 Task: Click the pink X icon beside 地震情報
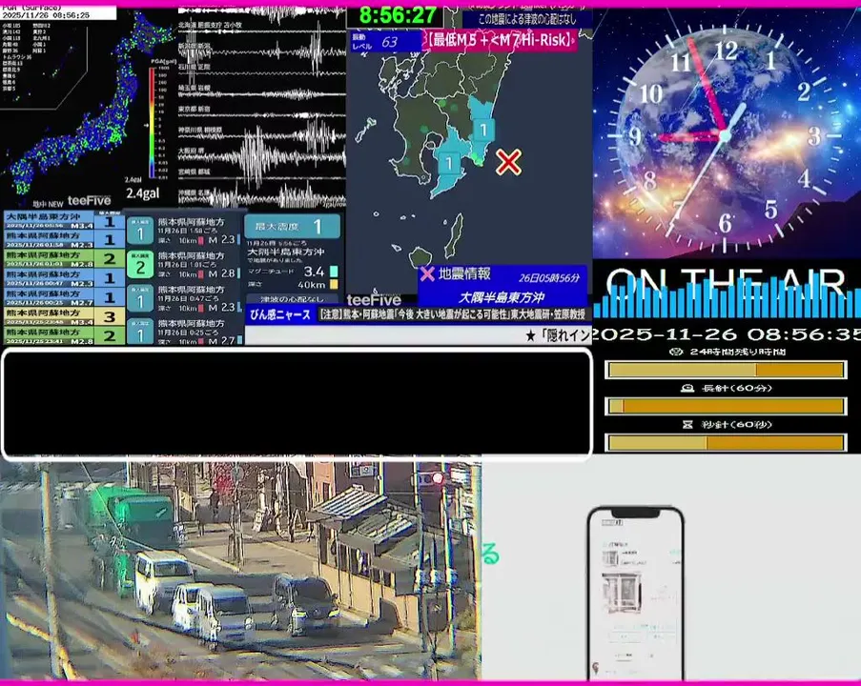427,273
